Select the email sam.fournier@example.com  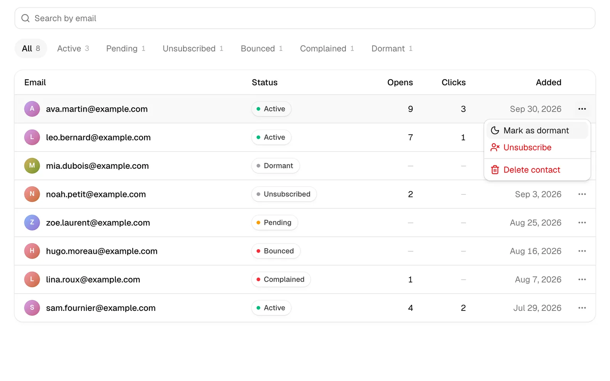point(101,308)
